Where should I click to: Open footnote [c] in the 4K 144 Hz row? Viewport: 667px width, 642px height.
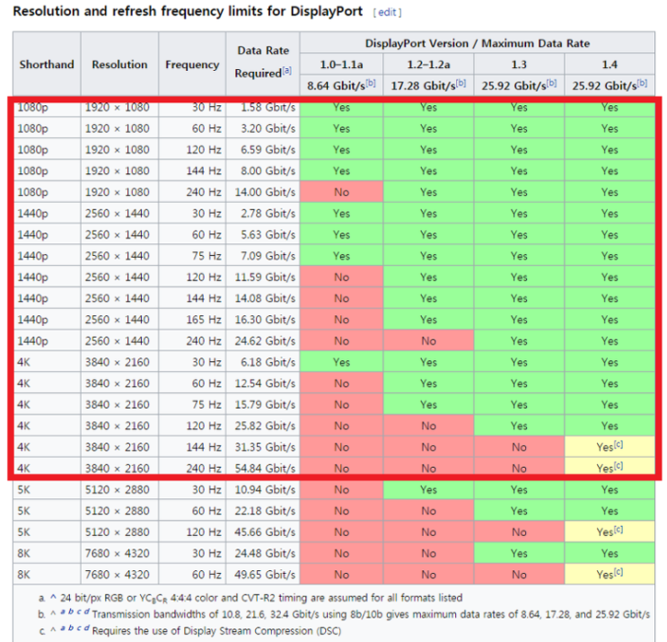point(619,444)
